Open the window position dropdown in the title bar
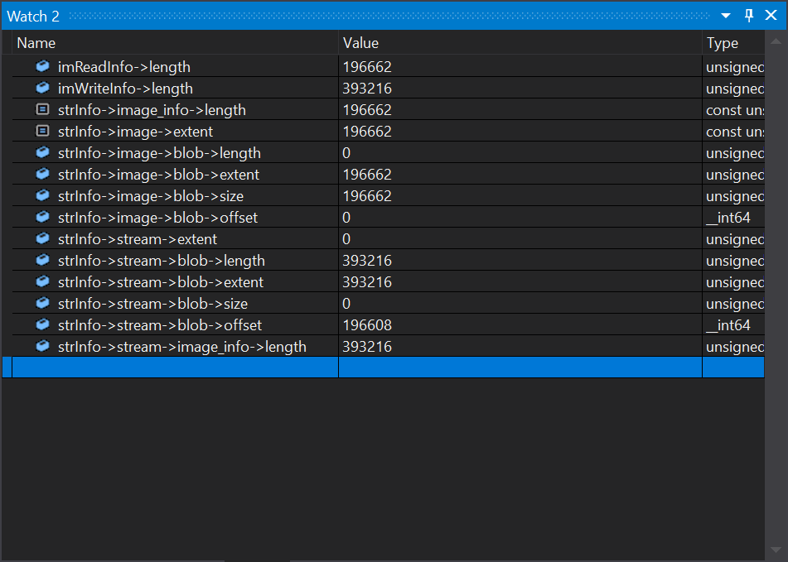The width and height of the screenshot is (788, 562). pyautogui.click(x=725, y=16)
